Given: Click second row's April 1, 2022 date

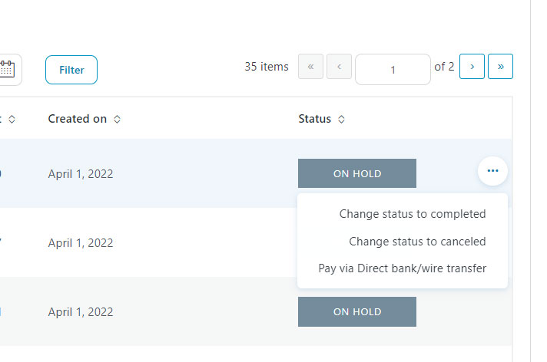Looking at the screenshot, I should (x=81, y=243).
